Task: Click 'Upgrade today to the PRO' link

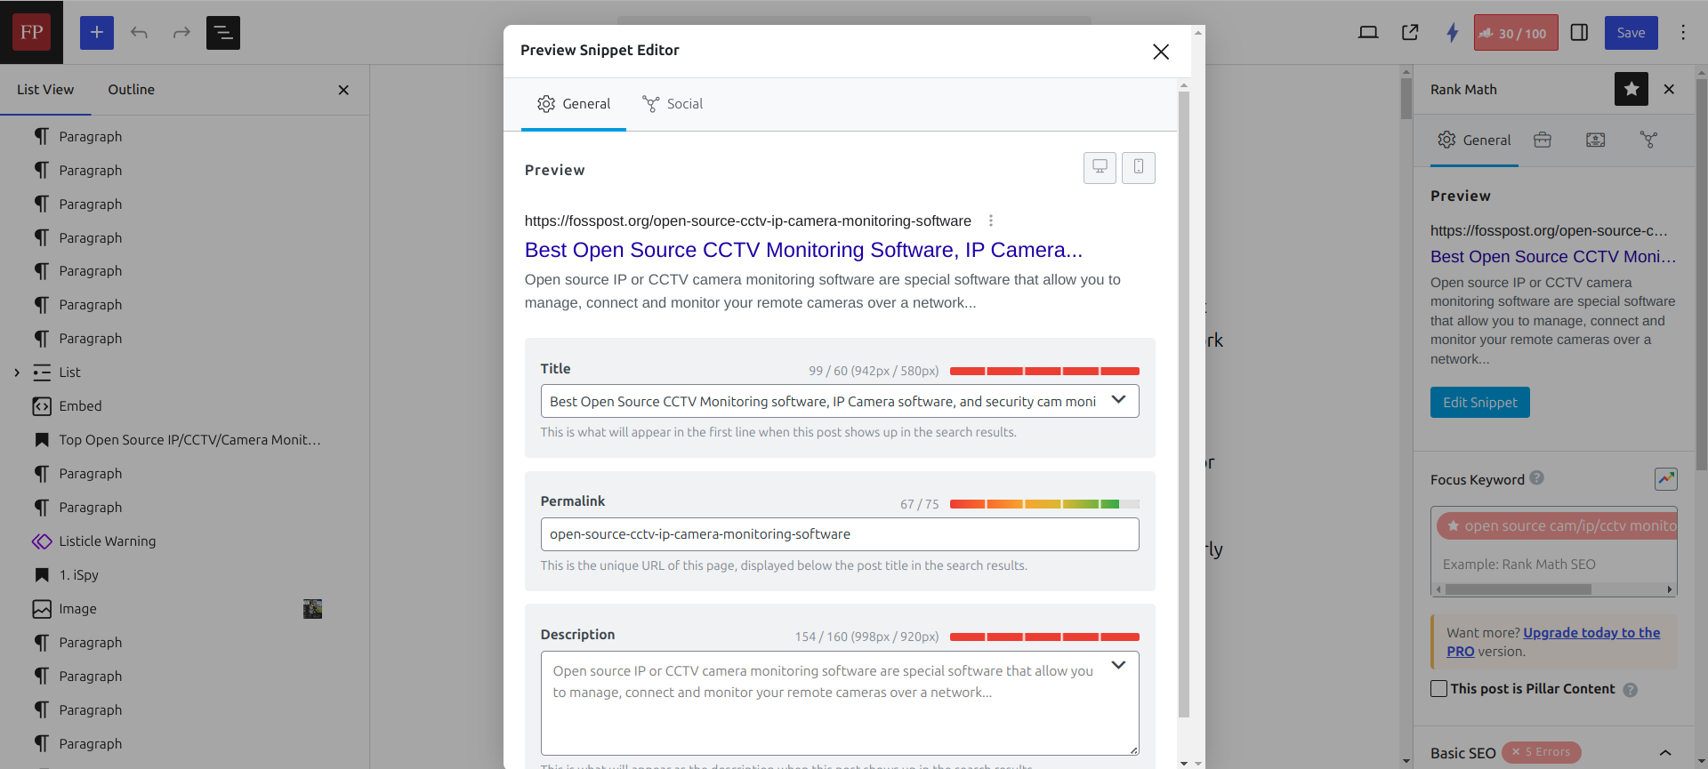Action: pos(1591,633)
